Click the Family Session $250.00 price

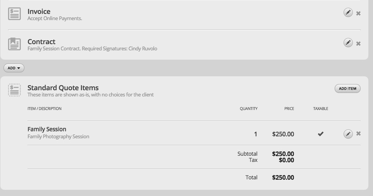pos(283,134)
